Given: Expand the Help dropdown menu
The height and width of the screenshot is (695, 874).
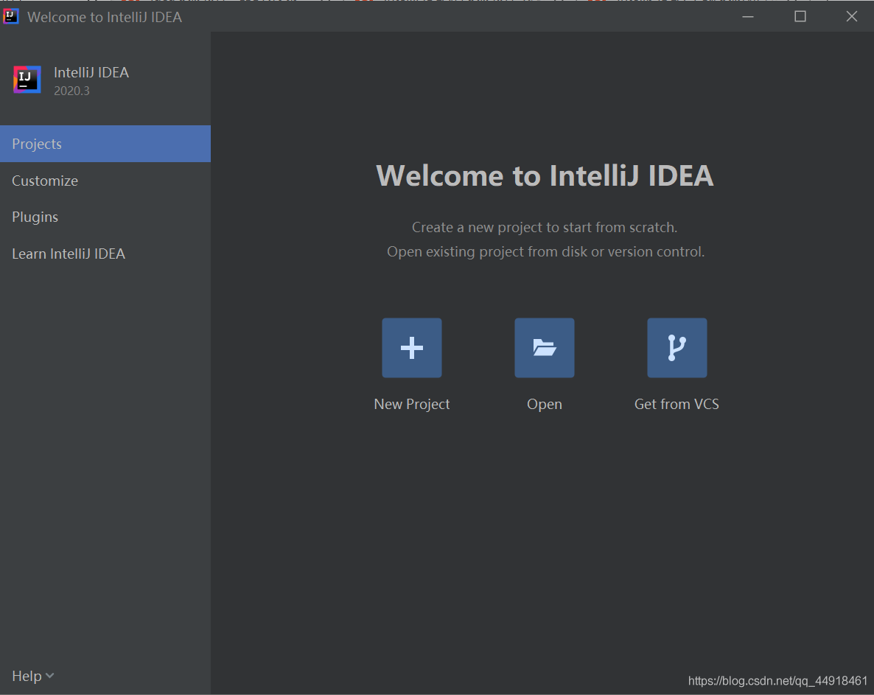Looking at the screenshot, I should 33,676.
